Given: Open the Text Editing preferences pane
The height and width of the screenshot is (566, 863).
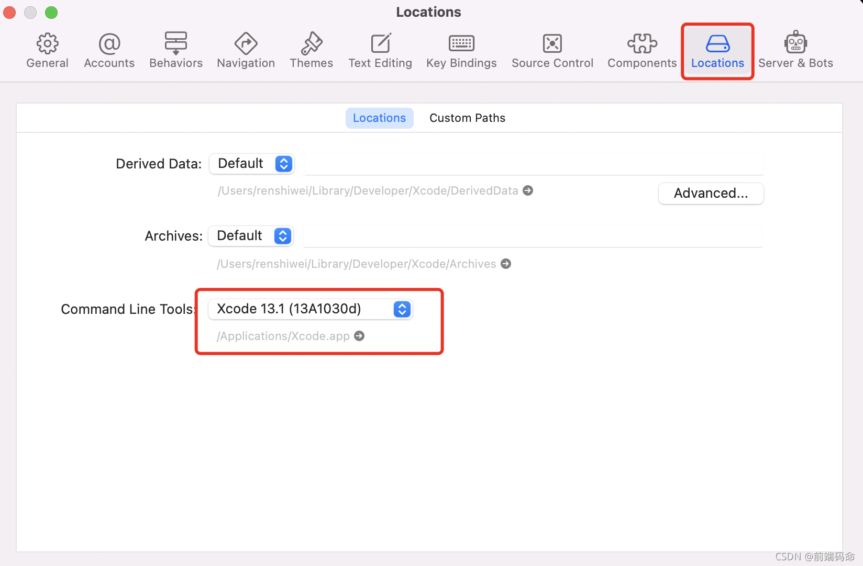Looking at the screenshot, I should pos(380,51).
